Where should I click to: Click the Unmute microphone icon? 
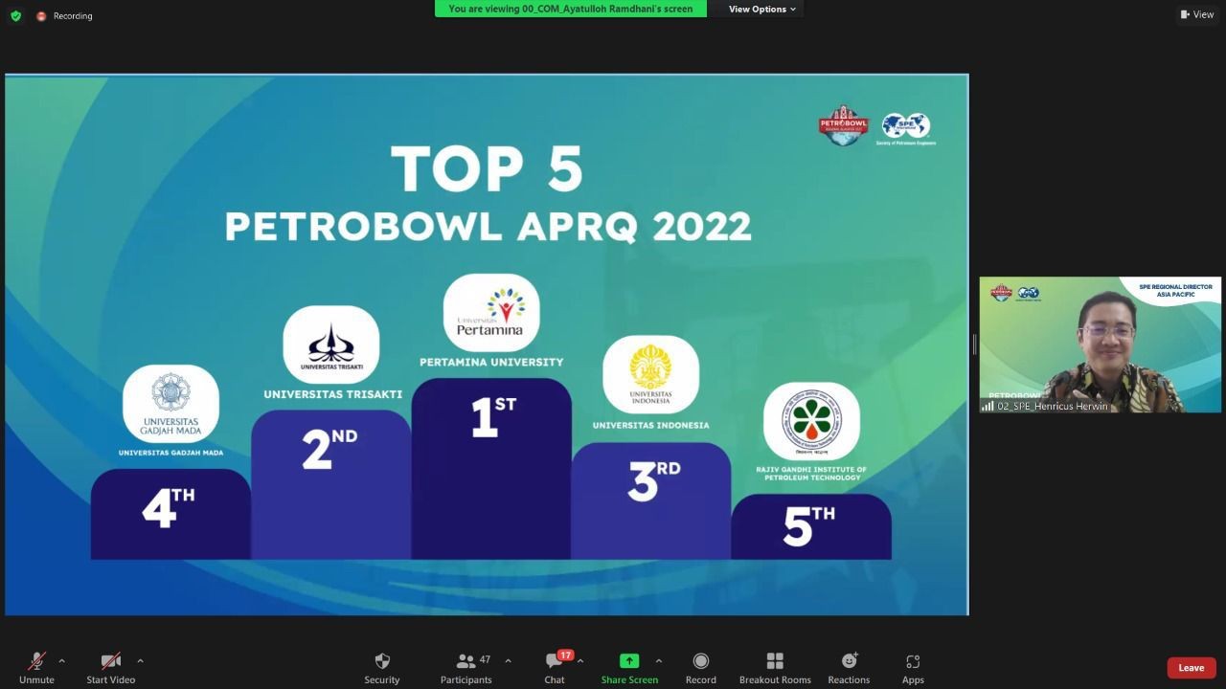[36, 661]
